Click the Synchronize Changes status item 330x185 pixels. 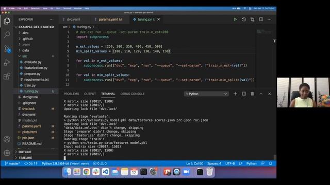tap(31, 163)
